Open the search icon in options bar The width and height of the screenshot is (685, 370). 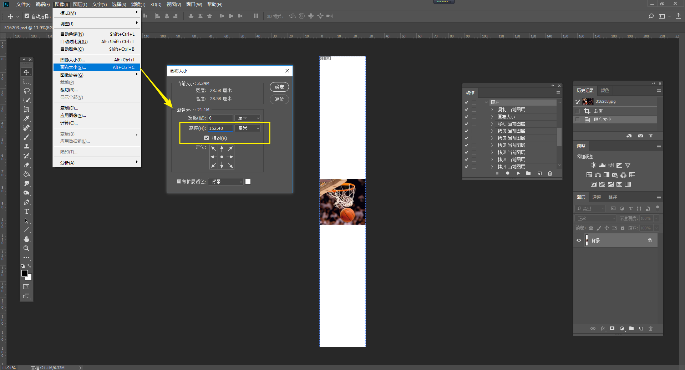coord(651,16)
